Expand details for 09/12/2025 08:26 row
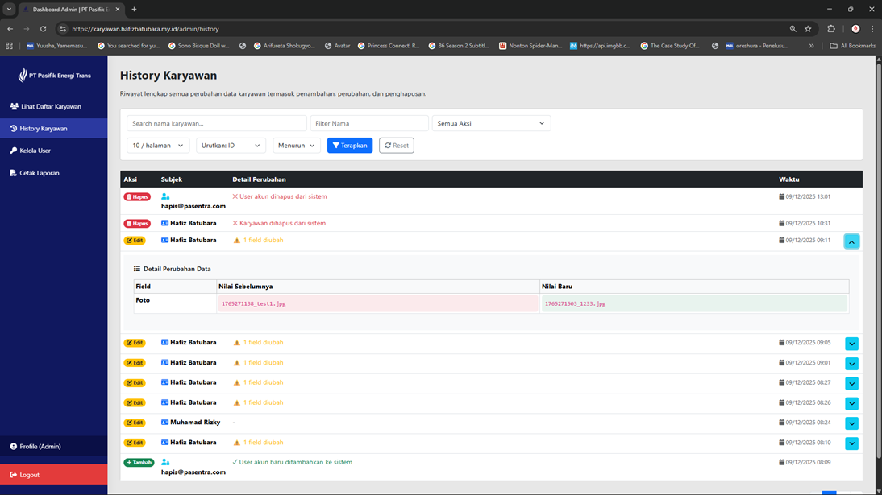This screenshot has width=882, height=495. click(x=851, y=404)
